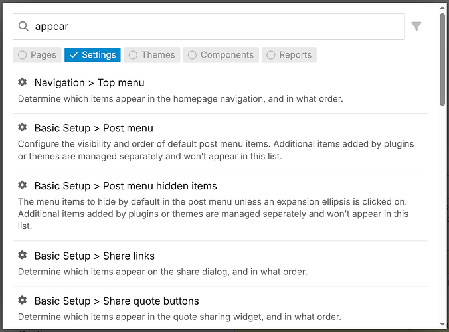Click the vertical scrollbar thumb
The height and width of the screenshot is (332, 449).
point(442,59)
